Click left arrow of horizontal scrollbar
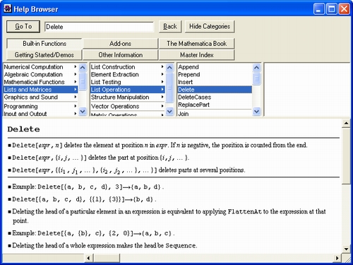The image size is (353, 265). coord(88,258)
